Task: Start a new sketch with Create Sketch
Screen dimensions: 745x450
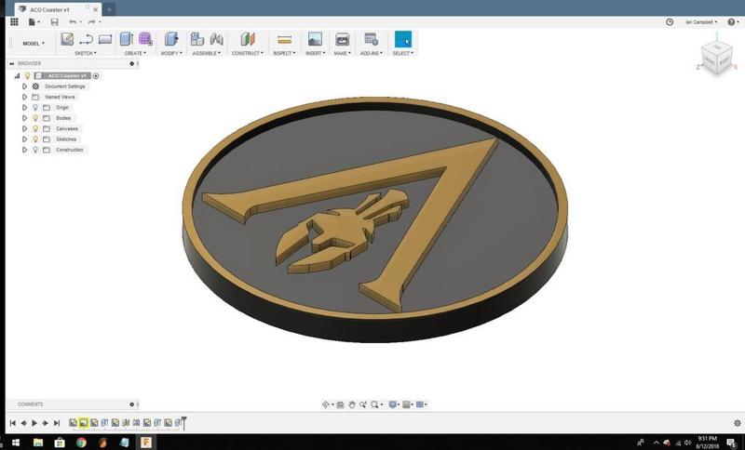Action: tap(67, 39)
